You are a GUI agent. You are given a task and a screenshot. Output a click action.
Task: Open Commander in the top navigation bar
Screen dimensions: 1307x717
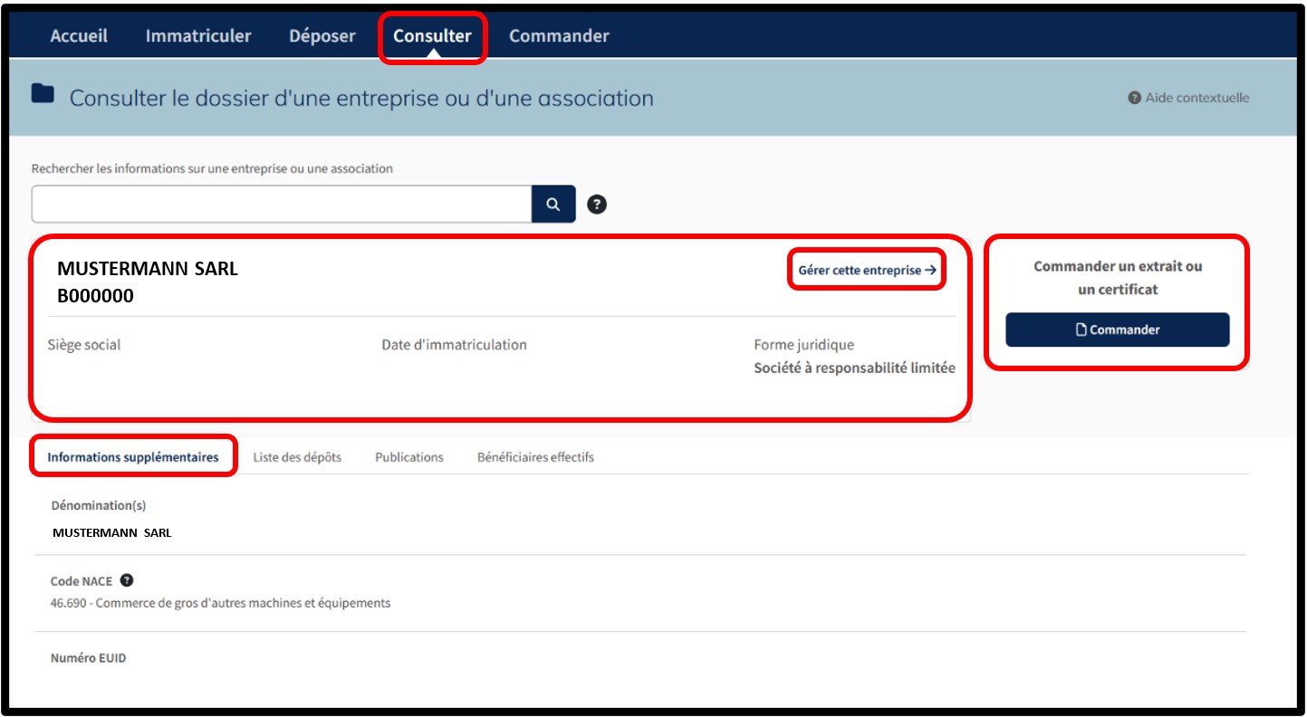(559, 36)
